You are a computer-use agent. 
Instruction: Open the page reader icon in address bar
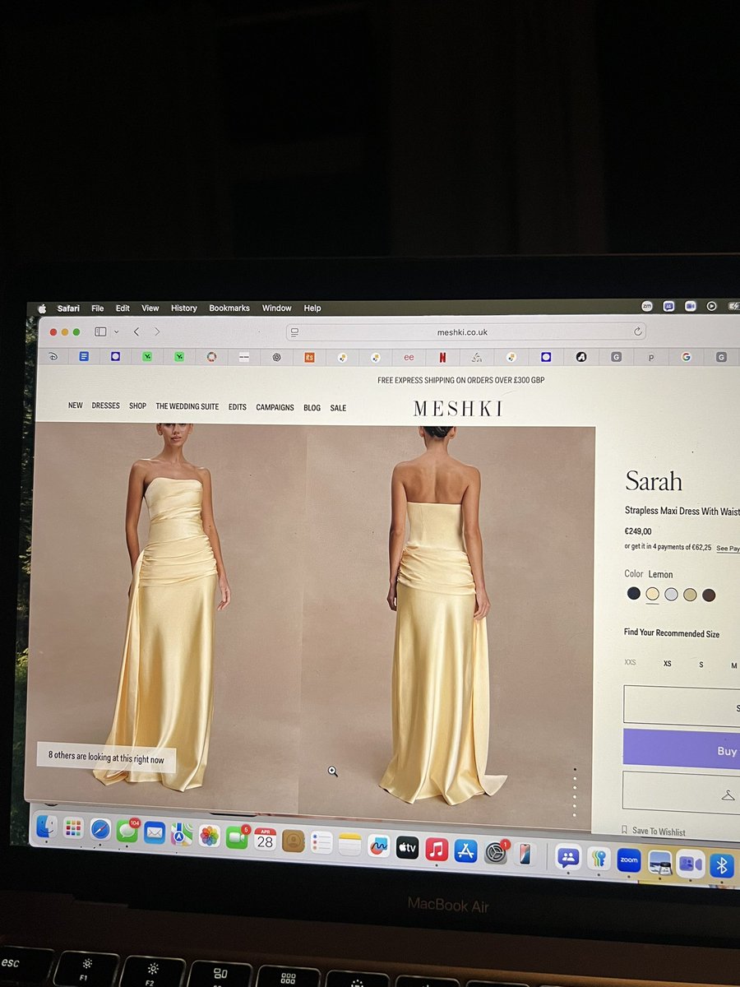click(294, 332)
